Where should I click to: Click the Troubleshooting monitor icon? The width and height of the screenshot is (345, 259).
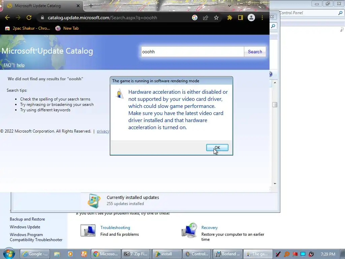pos(88,230)
